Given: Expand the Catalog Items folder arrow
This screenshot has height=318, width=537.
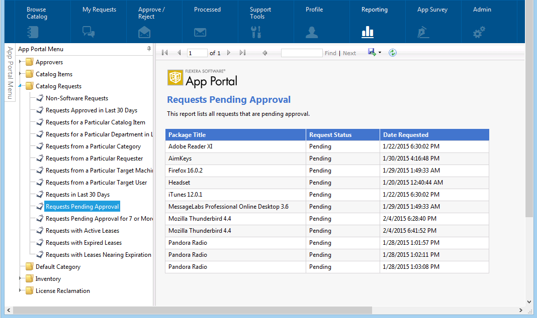Looking at the screenshot, I should click(20, 74).
